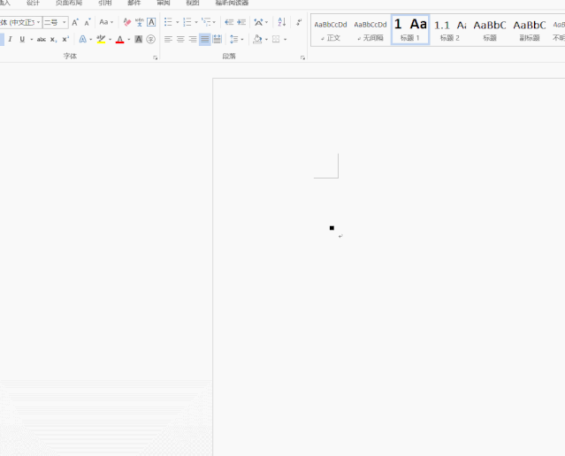565x456 pixels.
Task: Clear all formatting with the eraser icon
Action: [126, 22]
